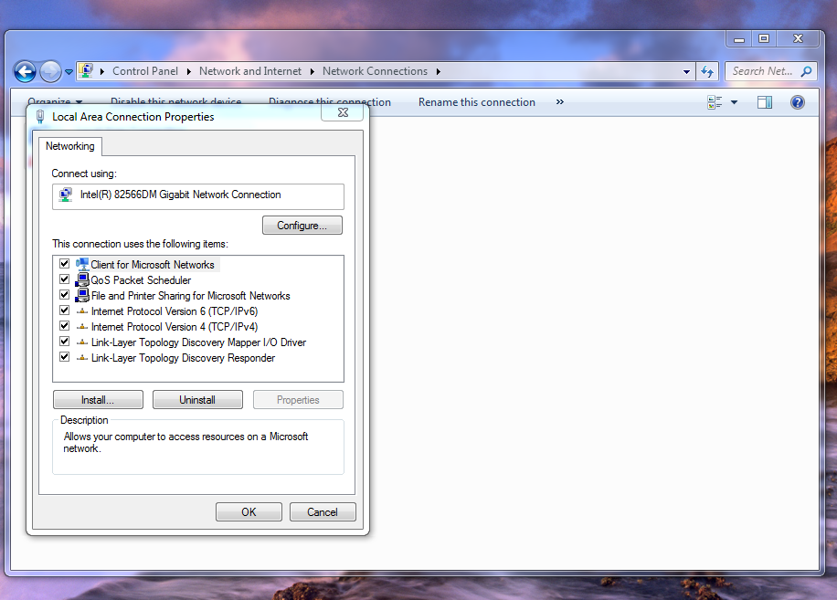Toggle the preview pane icon
The image size is (837, 600).
click(x=765, y=102)
